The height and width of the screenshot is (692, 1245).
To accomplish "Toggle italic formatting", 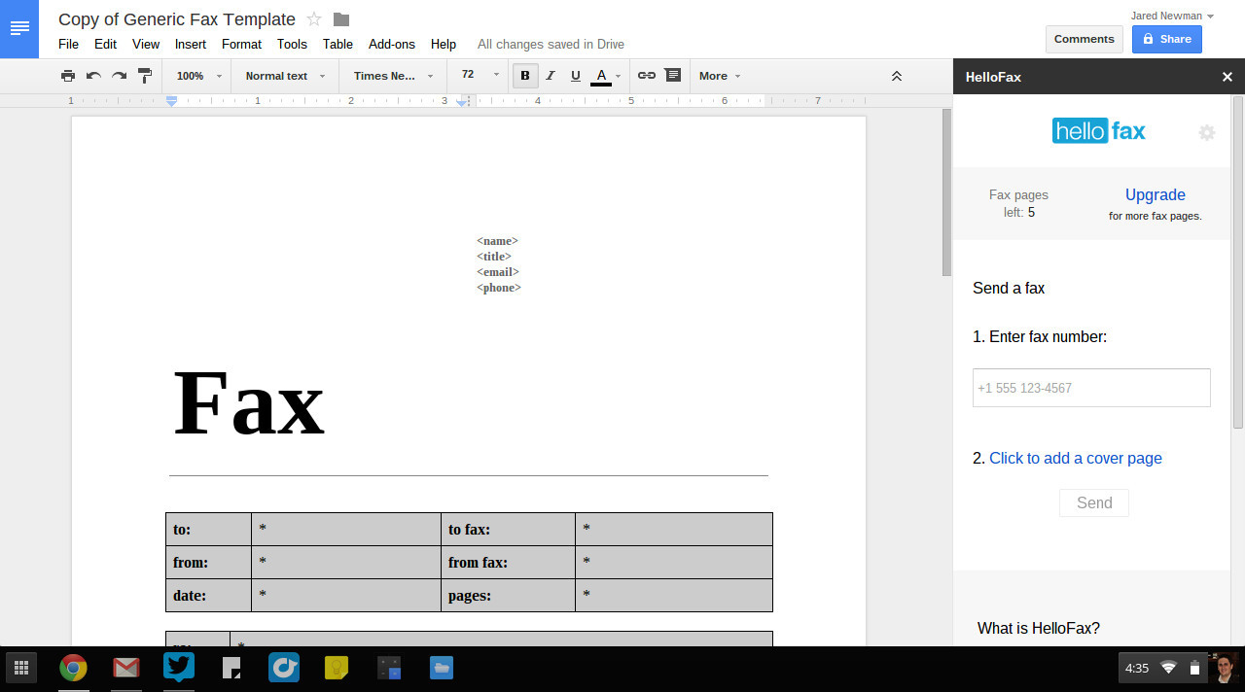I will pyautogui.click(x=551, y=76).
